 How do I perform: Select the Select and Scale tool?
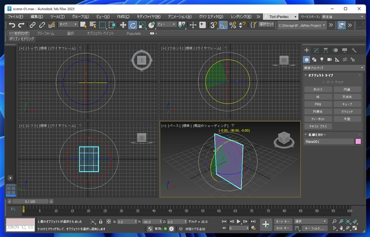(x=142, y=25)
